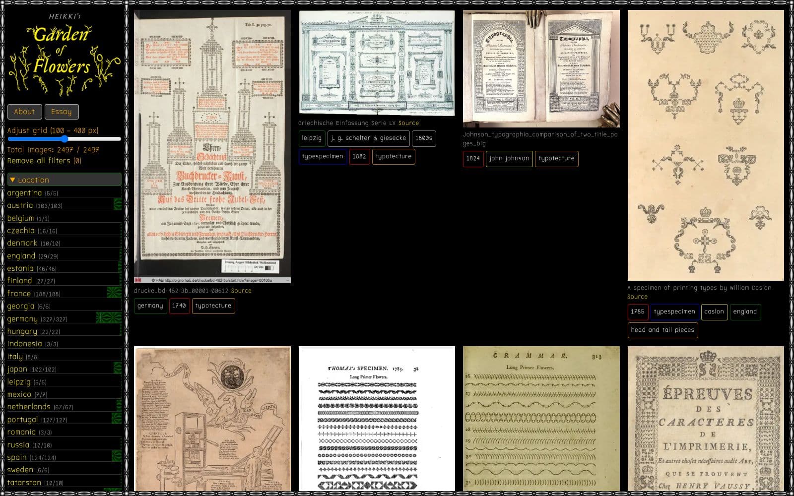This screenshot has height=496, width=794.
Task: Select typotecture tag next to 1882
Action: [x=394, y=156]
